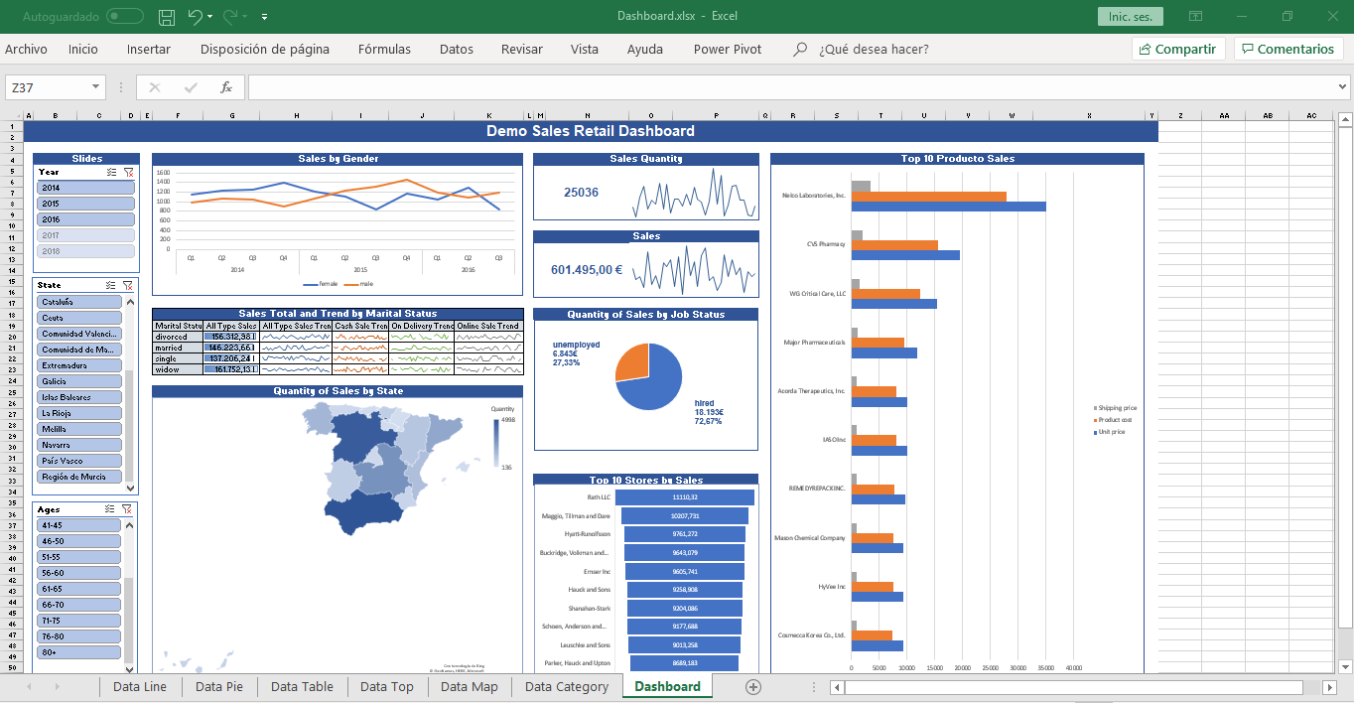The height and width of the screenshot is (703, 1354).
Task: Open the Customize Quick Access Toolbar arrow
Action: pyautogui.click(x=264, y=17)
